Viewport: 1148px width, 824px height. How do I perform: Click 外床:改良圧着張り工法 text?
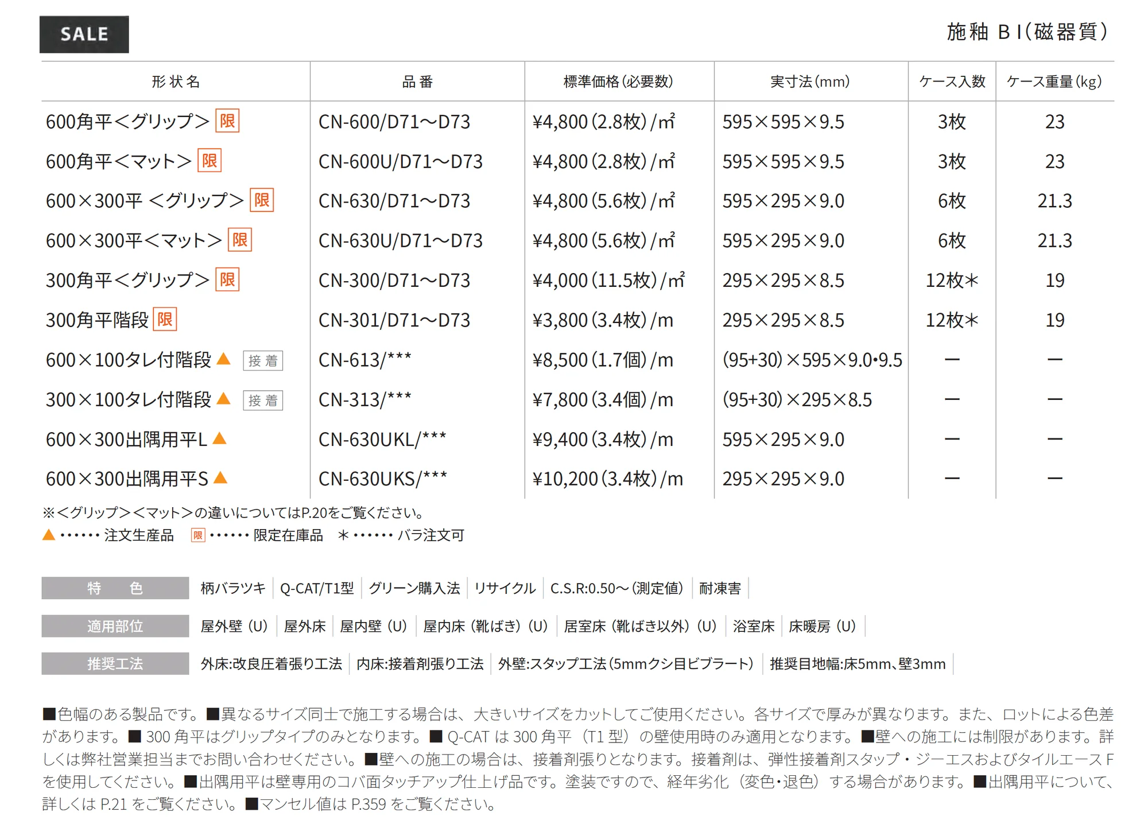271,664
